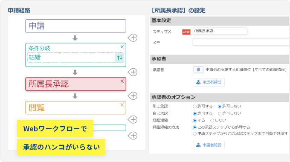This screenshot has height=162, width=290.
Task: Select the 所属長承認 step box
Action: [76, 84]
